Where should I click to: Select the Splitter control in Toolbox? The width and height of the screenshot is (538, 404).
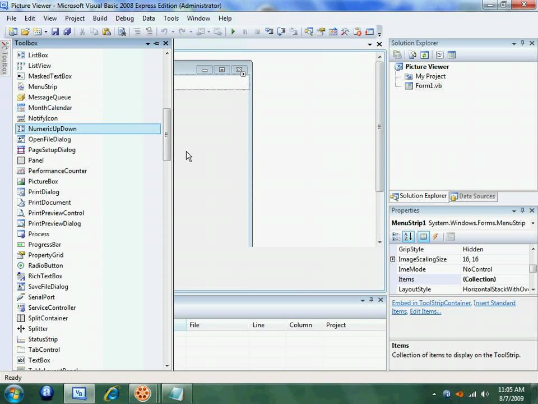click(x=88, y=329)
